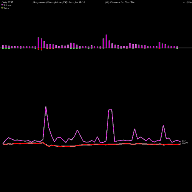The width and height of the screenshot is (192, 192).
Task: Click the lowest dip of the red price line
Action: [x=49, y=146]
